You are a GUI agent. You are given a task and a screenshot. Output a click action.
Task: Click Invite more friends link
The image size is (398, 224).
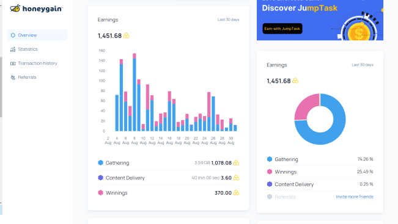[355, 197]
